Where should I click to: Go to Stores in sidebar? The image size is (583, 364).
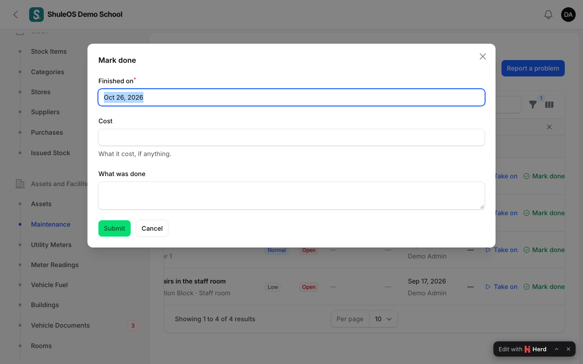[x=41, y=92]
